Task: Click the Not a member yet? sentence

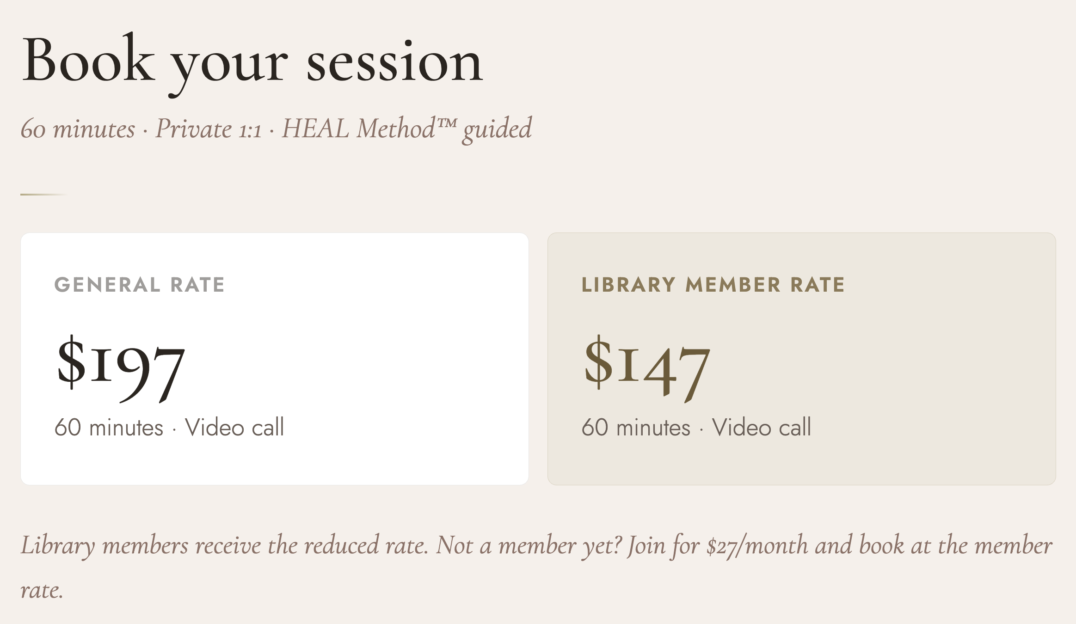Action: click(x=529, y=546)
